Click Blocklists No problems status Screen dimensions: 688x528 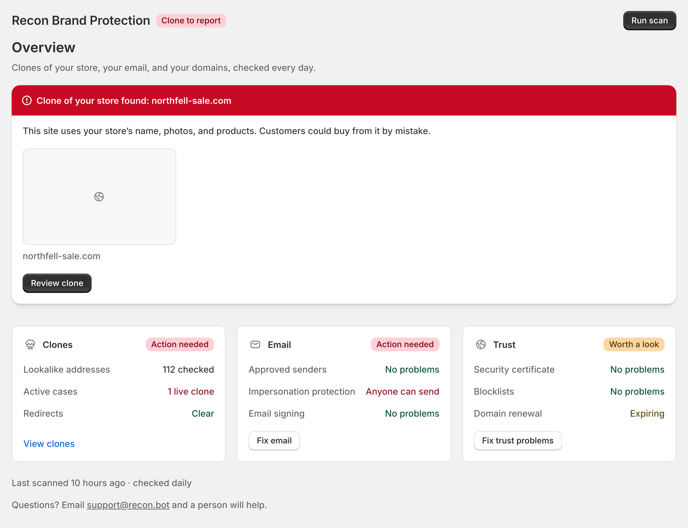(637, 392)
